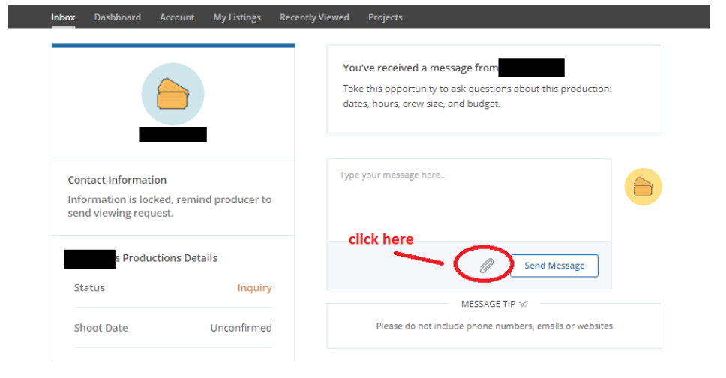Screen dimensions: 726x378
Task: Attach a file with the paperclip icon
Action: [486, 265]
